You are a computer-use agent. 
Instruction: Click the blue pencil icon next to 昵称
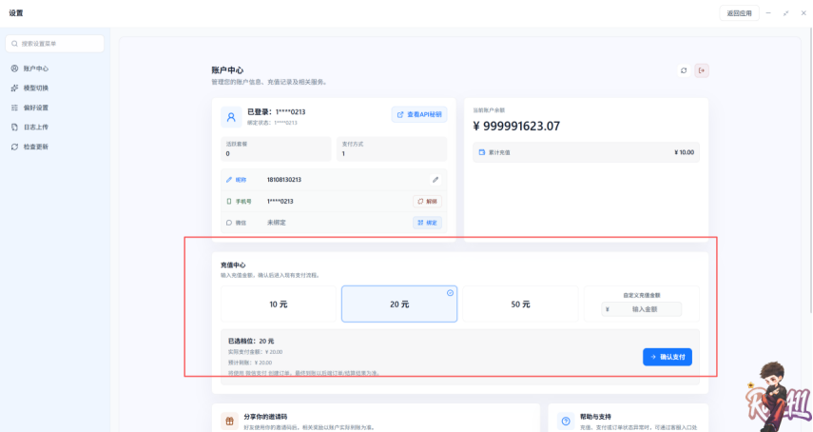tap(228, 180)
